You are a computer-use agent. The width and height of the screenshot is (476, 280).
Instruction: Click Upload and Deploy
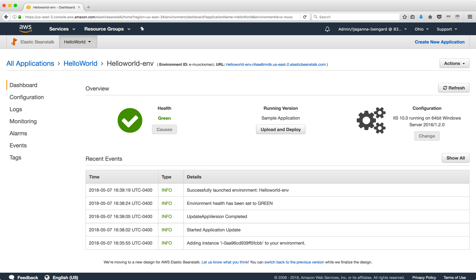tap(281, 129)
